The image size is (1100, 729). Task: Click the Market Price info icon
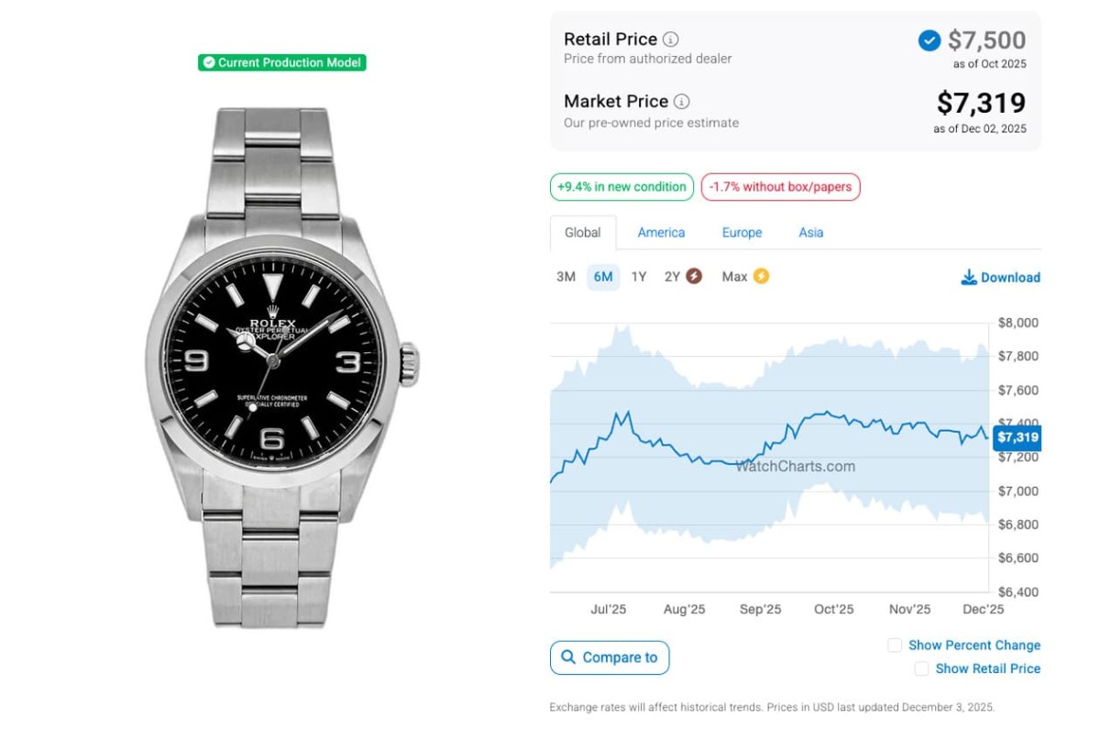[x=682, y=102]
